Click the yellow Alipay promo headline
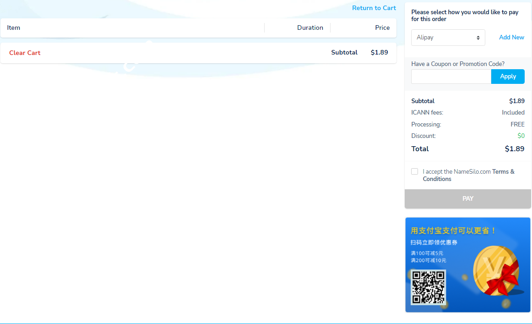 453,231
